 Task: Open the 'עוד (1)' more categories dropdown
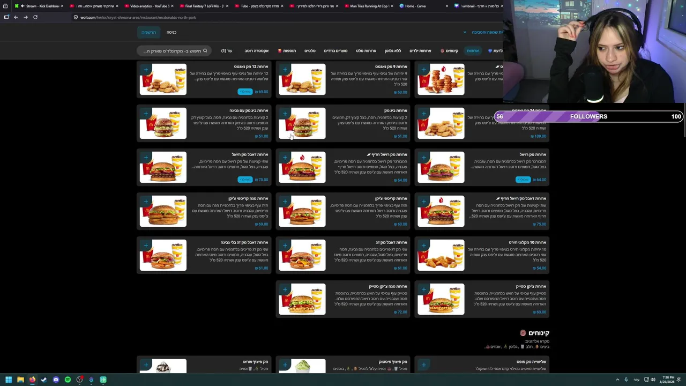click(227, 51)
